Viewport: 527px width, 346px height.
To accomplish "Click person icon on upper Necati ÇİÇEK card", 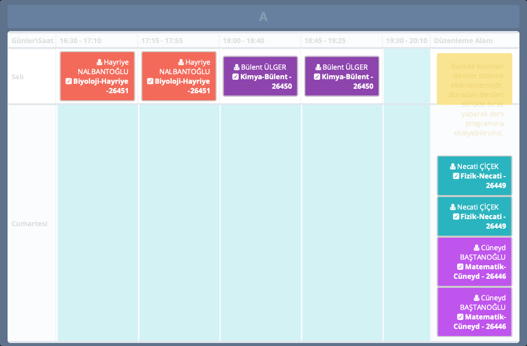I will [x=453, y=166].
